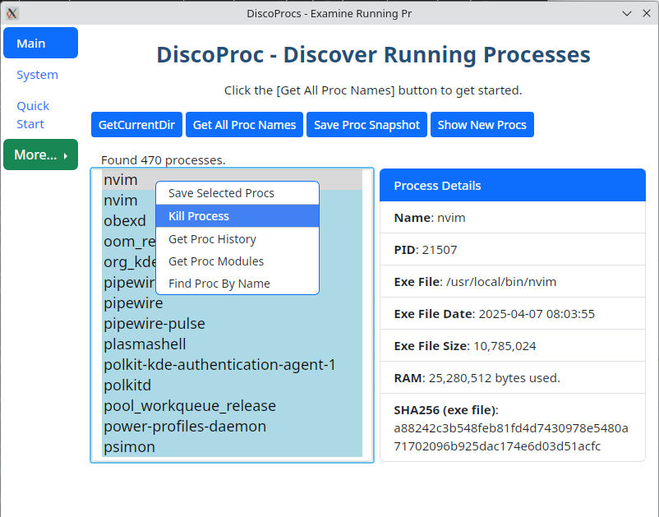Click the Show New Procs button
Viewport: 659px width, 517px height.
pos(482,125)
